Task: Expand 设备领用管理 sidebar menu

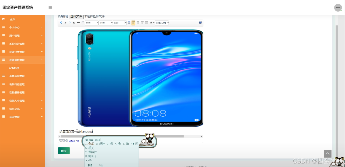Action: [x=22, y=76]
